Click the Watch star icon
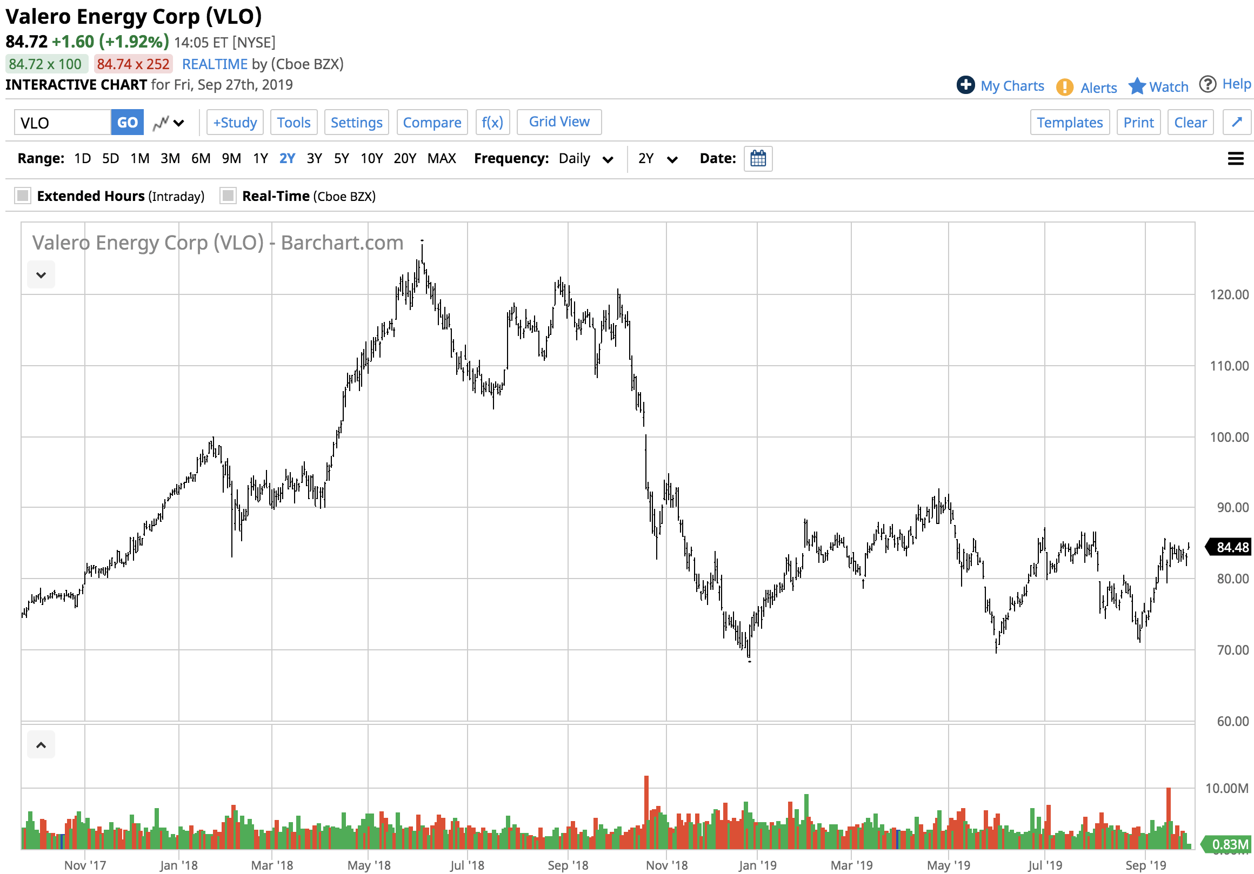 click(x=1137, y=86)
